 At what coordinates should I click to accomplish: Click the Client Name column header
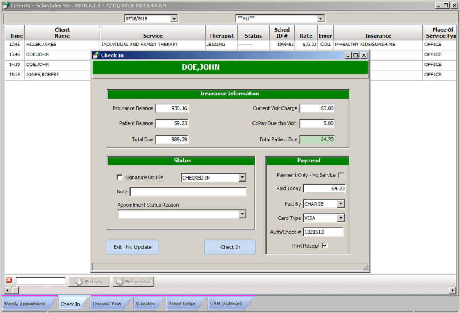62,32
